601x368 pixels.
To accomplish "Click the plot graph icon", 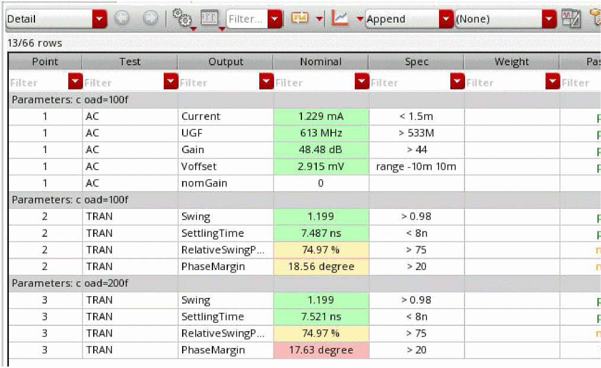I will (340, 18).
